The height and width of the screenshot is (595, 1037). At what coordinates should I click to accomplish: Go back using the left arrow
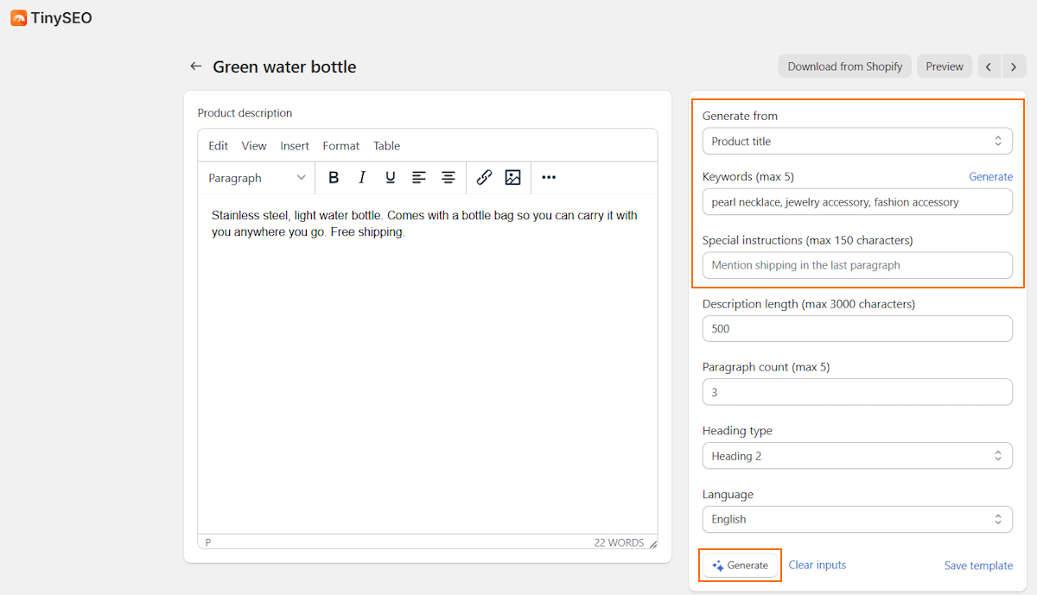[x=196, y=66]
